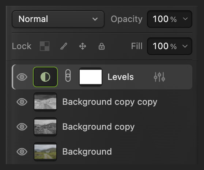Toggle lock position move icon
The height and width of the screenshot is (170, 204).
tap(83, 46)
